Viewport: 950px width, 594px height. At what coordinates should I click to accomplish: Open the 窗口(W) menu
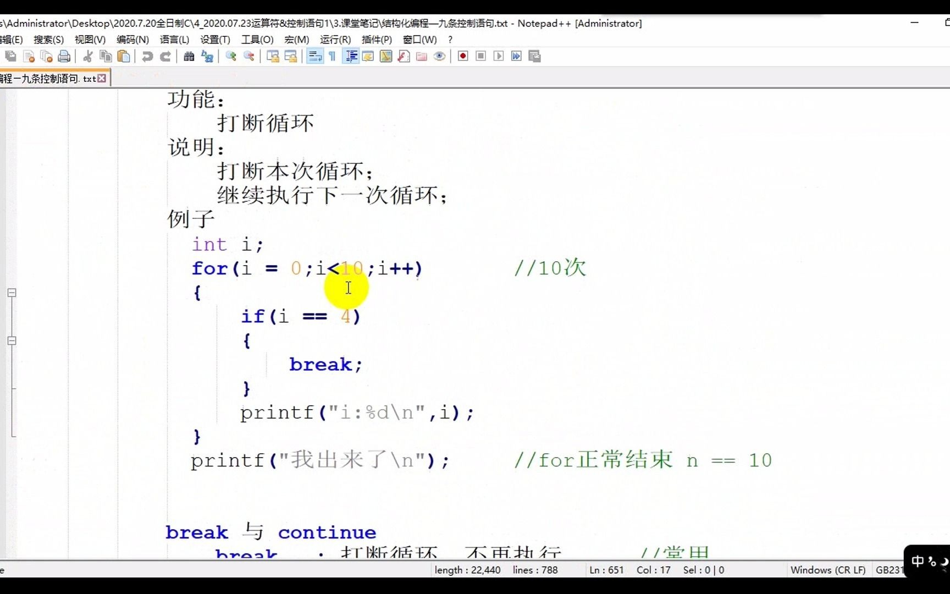point(419,40)
